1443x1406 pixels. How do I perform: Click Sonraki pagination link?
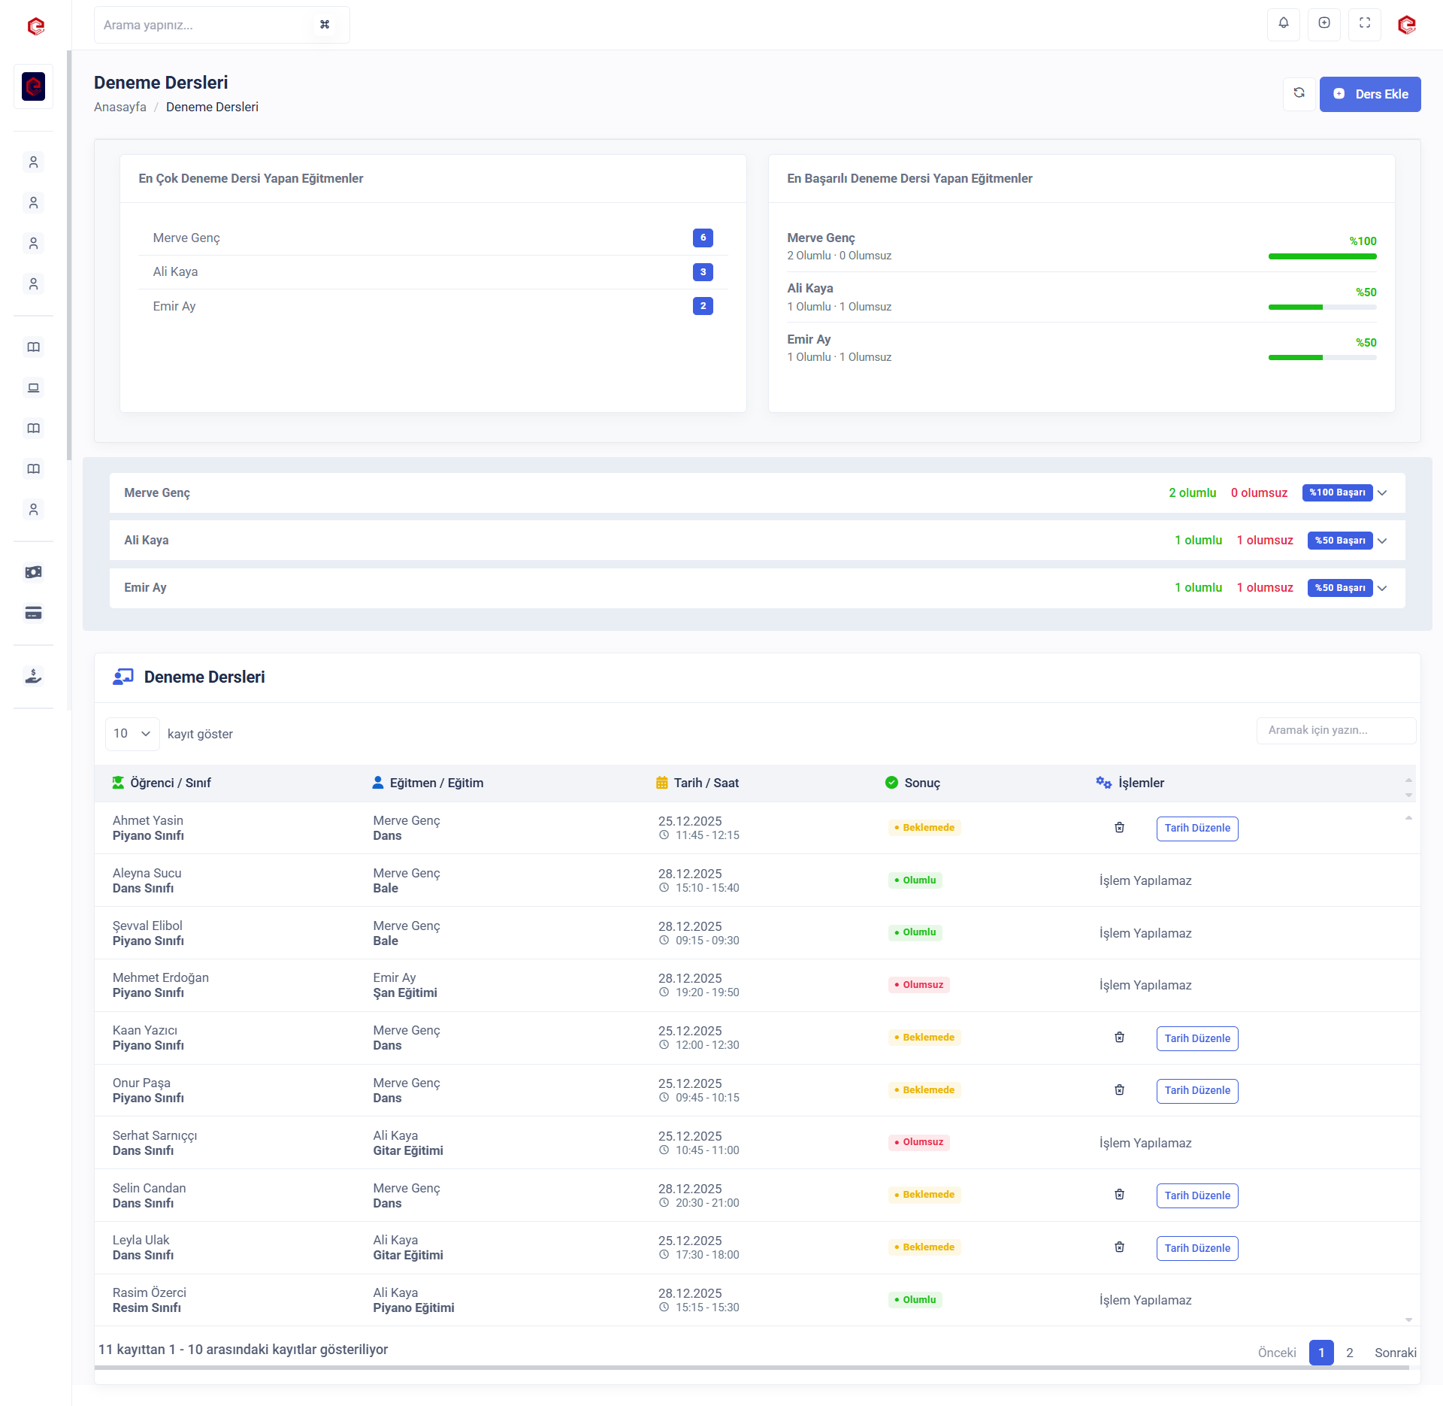click(1395, 1353)
